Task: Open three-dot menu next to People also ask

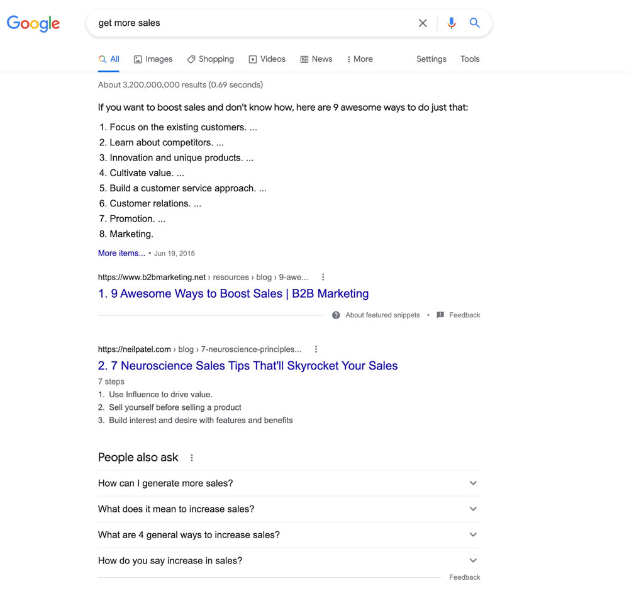Action: tap(192, 458)
